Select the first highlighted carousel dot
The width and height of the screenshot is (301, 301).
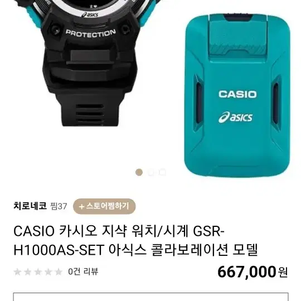click(x=139, y=172)
